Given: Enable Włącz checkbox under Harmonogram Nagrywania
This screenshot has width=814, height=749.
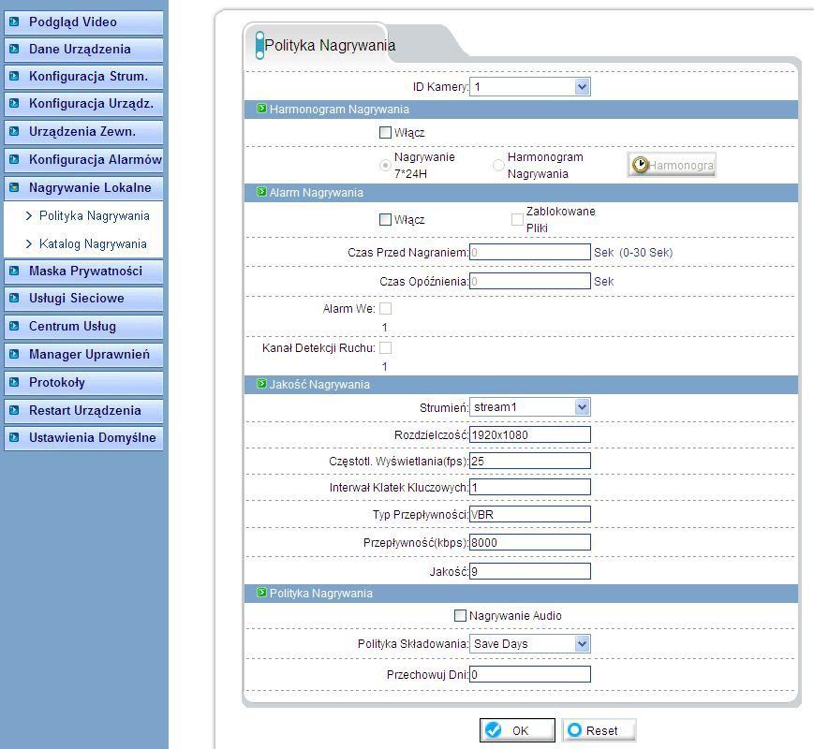Looking at the screenshot, I should 385,132.
